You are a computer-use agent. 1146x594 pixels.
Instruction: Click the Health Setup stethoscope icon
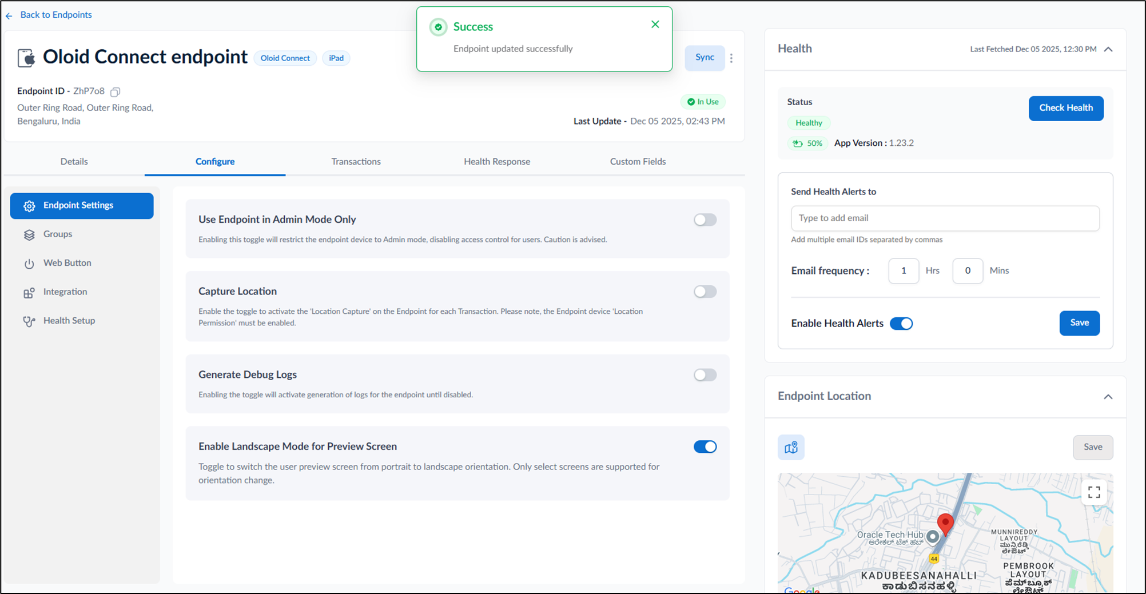pos(29,321)
